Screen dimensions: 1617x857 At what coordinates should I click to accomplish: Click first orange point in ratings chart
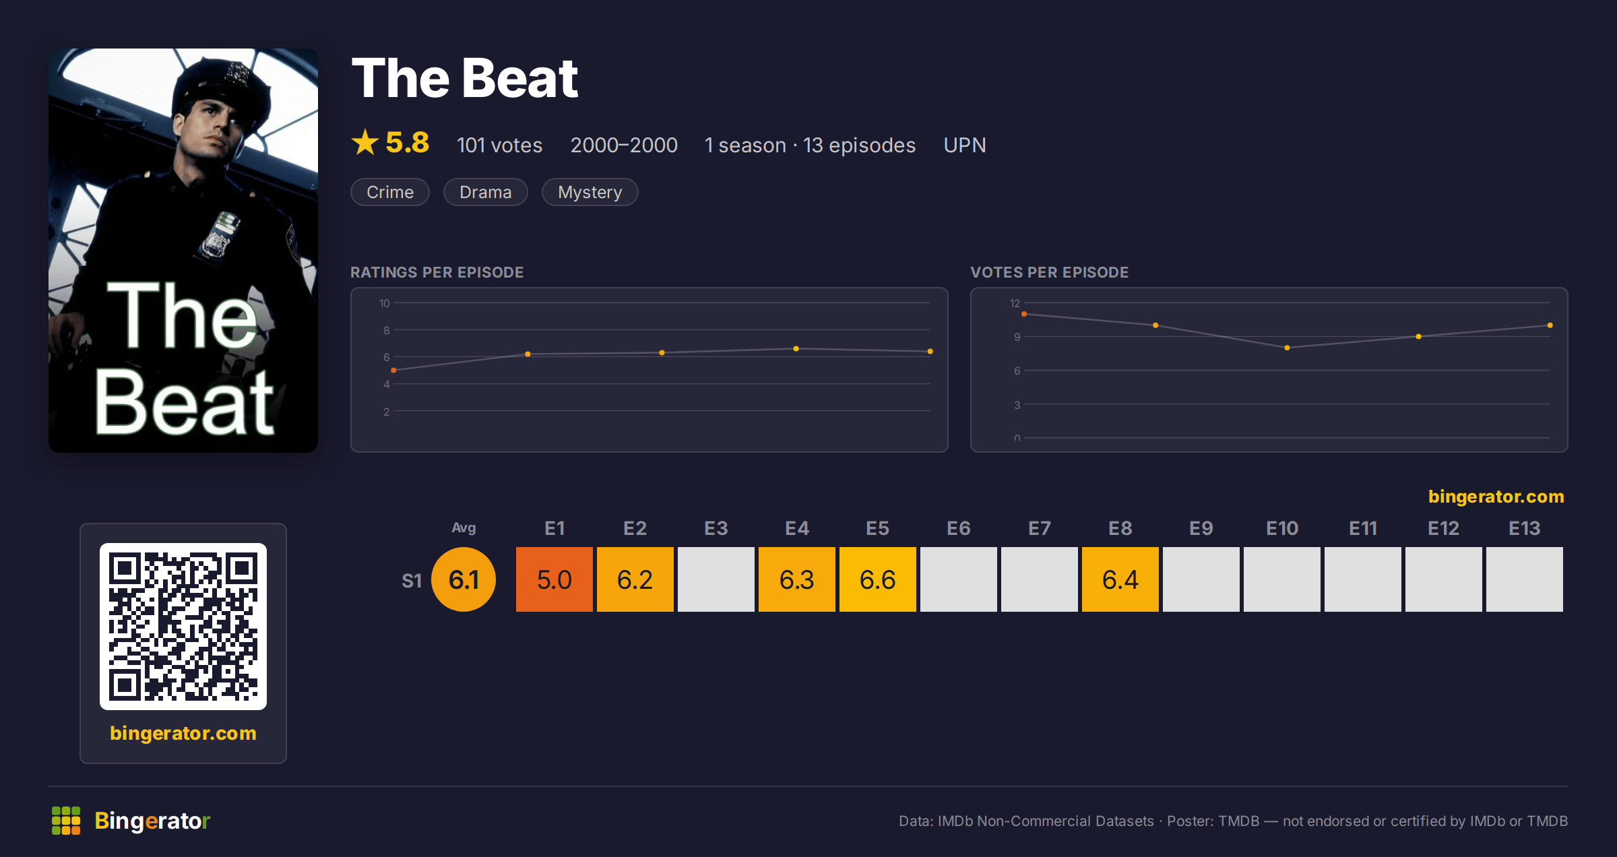pyautogui.click(x=393, y=370)
